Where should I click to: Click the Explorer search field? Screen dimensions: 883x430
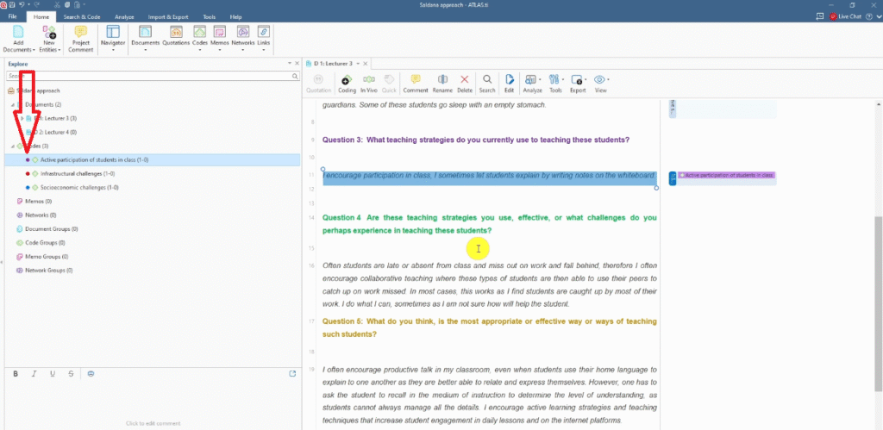[x=147, y=76]
